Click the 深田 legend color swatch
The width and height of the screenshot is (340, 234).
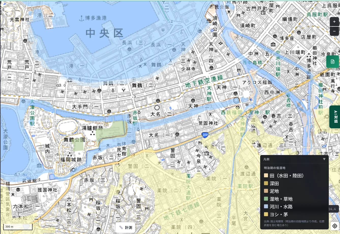click(x=266, y=183)
